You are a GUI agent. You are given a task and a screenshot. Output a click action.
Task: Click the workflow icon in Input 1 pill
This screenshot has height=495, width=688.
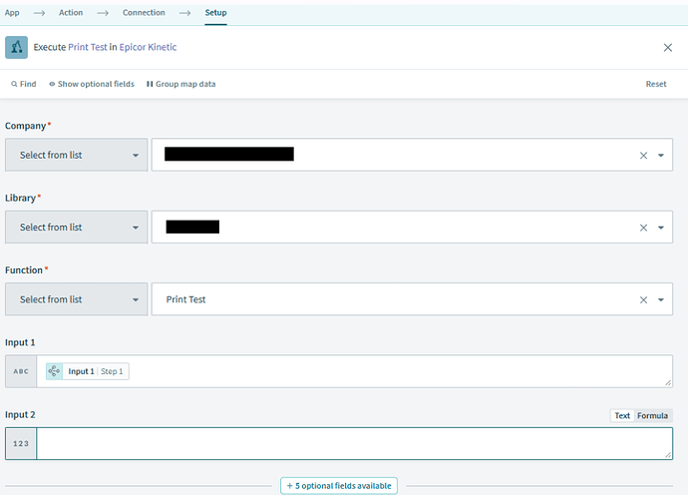[54, 371]
